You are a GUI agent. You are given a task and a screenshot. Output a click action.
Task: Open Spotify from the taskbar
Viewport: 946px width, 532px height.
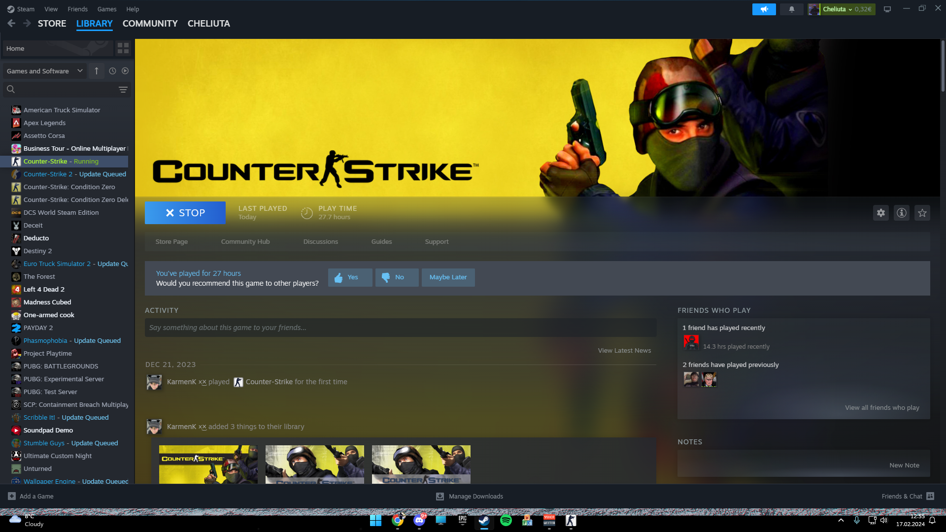click(506, 521)
